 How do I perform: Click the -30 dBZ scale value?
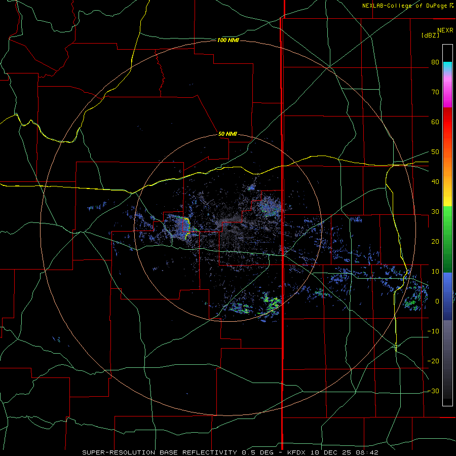433,391
